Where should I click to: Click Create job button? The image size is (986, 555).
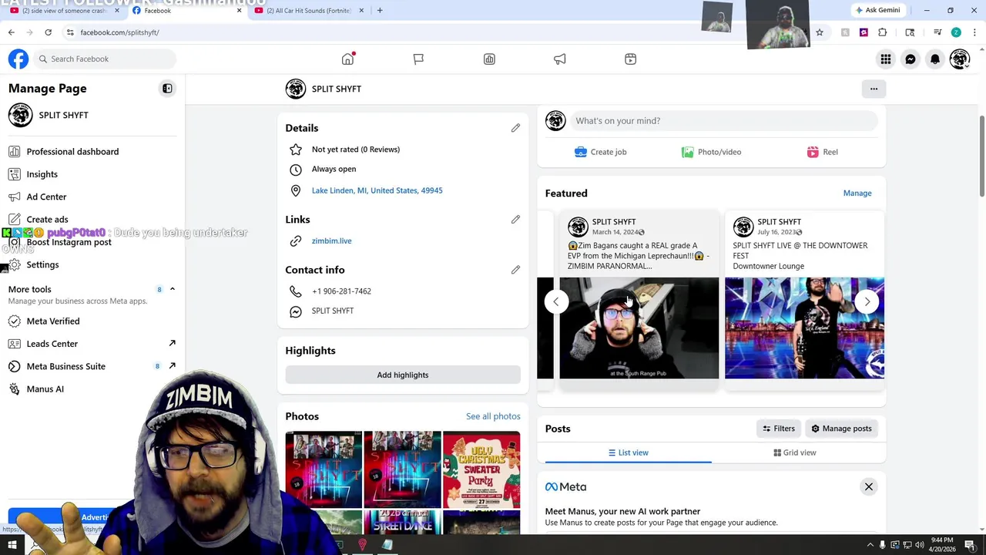601,152
